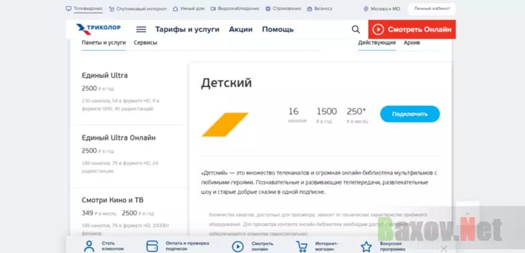525x253 pixels.
Task: Click the Смотреть онлайн bottom link text
Action: click(263, 246)
